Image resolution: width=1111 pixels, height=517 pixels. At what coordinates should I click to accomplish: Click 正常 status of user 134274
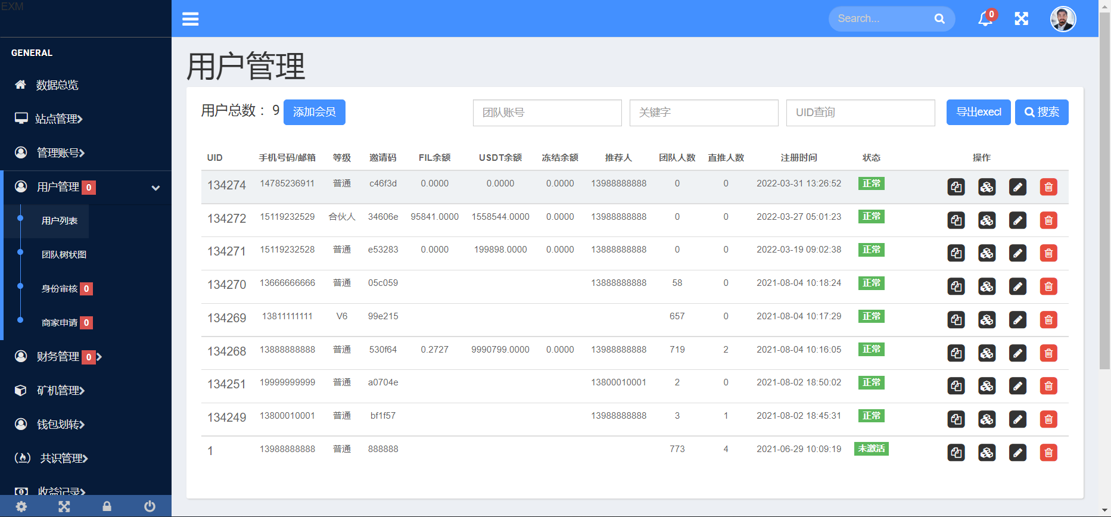tap(872, 183)
